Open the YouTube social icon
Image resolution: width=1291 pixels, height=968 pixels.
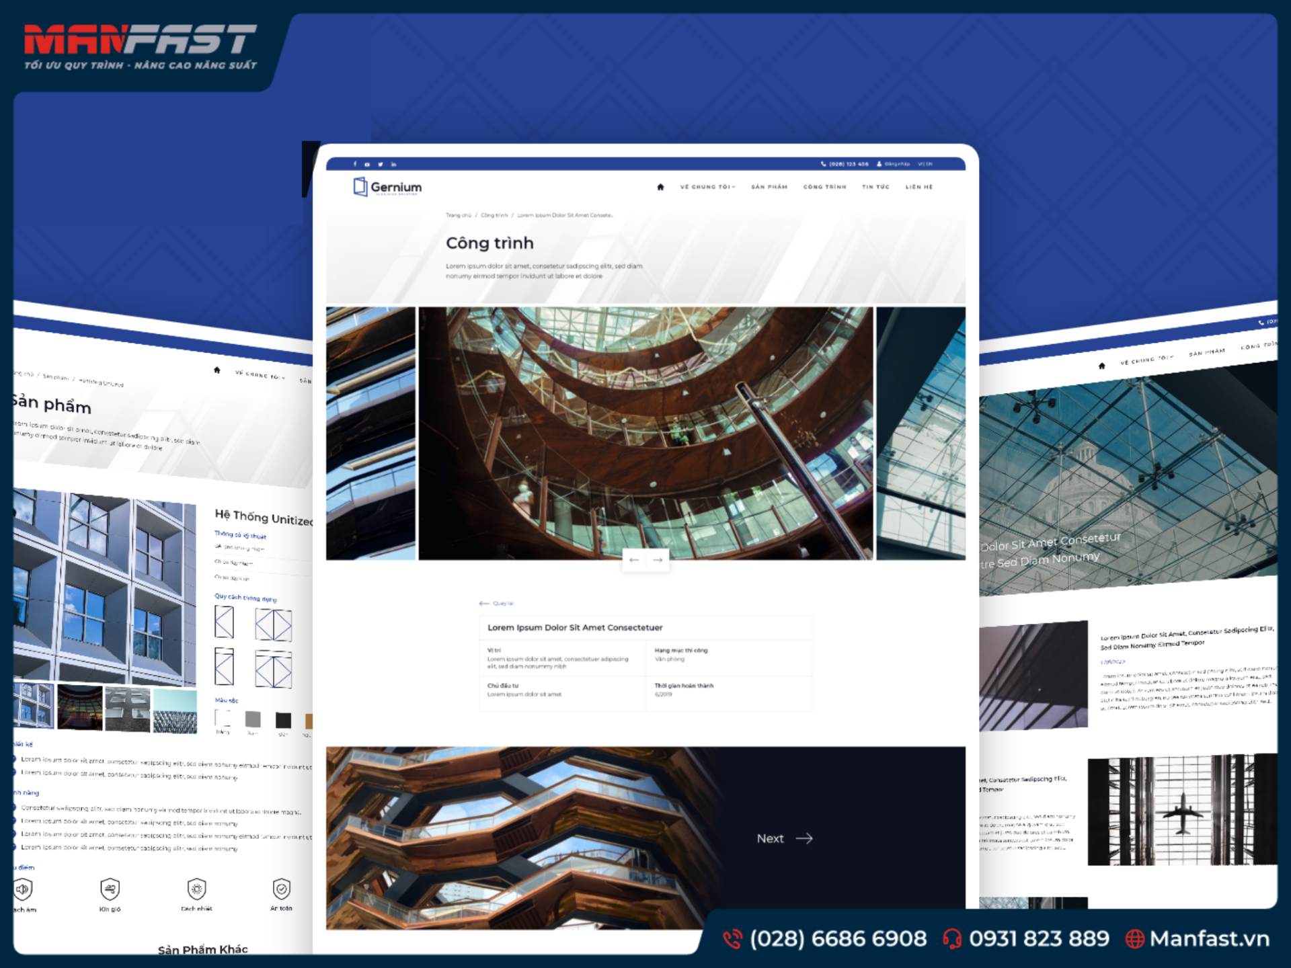tap(367, 164)
